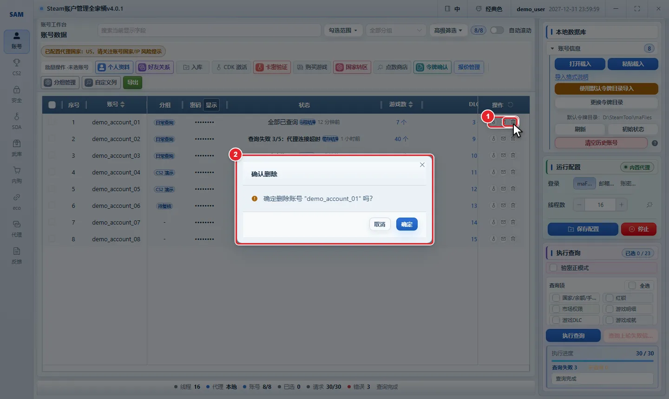Check the 红锁 query option
Screen dimensions: 669x399
pos(609,298)
